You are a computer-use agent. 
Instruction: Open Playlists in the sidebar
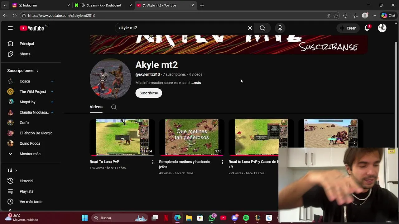click(x=31, y=191)
